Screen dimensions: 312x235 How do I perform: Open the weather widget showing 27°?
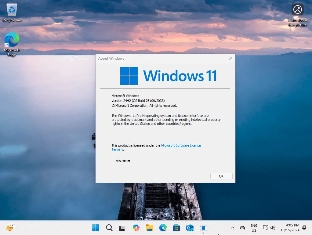point(10,227)
